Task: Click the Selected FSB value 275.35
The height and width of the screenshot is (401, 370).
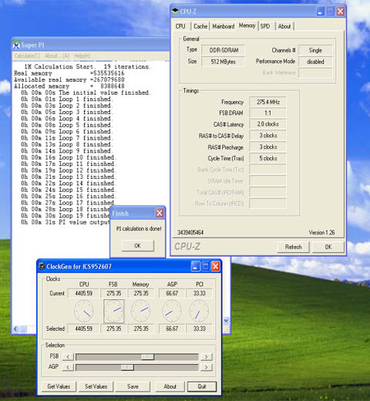Action: (x=114, y=329)
